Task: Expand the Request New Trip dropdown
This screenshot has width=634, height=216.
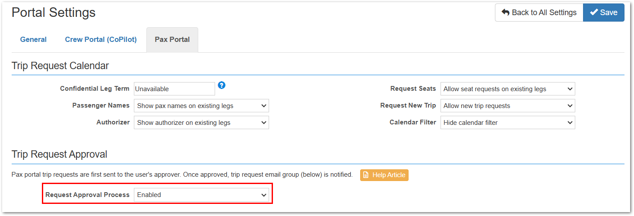Action: [507, 105]
